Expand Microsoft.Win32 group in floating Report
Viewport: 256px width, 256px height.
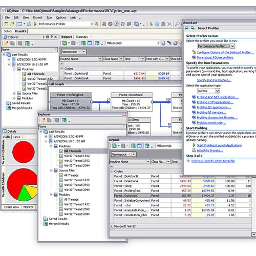pos(112,226)
